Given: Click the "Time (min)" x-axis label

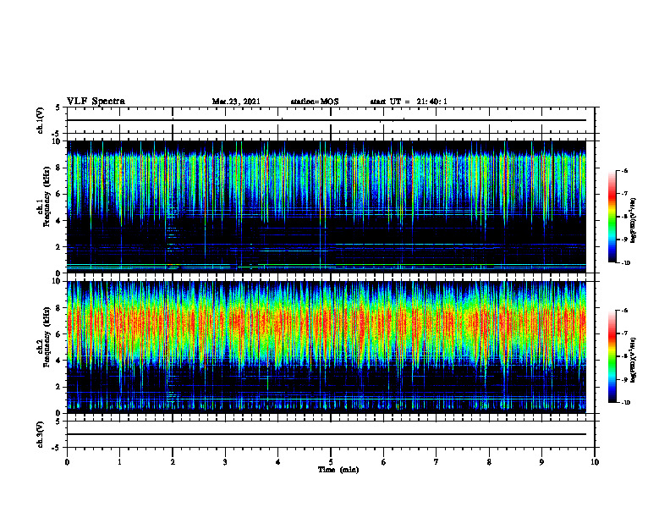Looking at the screenshot, I should [338, 470].
